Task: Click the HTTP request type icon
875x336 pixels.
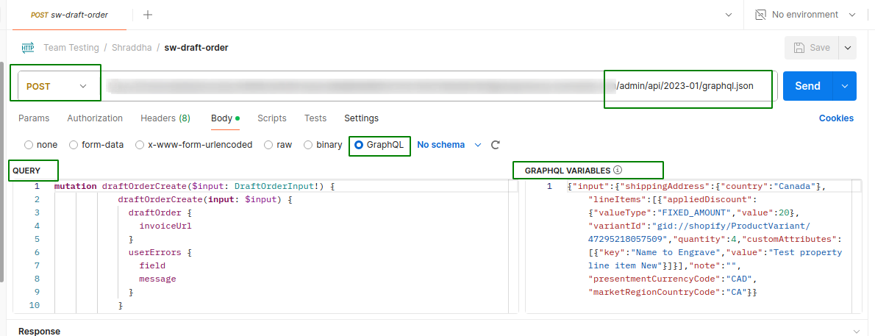Action: click(x=28, y=48)
